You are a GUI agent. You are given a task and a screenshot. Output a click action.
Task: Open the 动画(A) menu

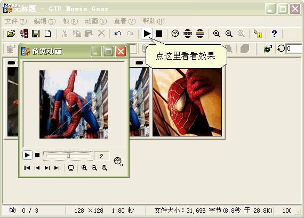[96, 21]
